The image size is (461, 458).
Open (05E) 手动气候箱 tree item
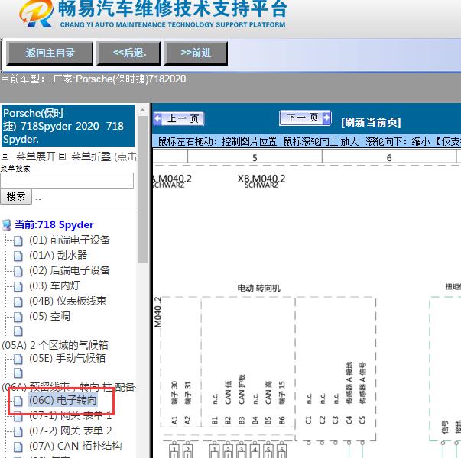67,359
